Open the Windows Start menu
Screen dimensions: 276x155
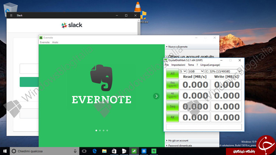(x=5, y=151)
